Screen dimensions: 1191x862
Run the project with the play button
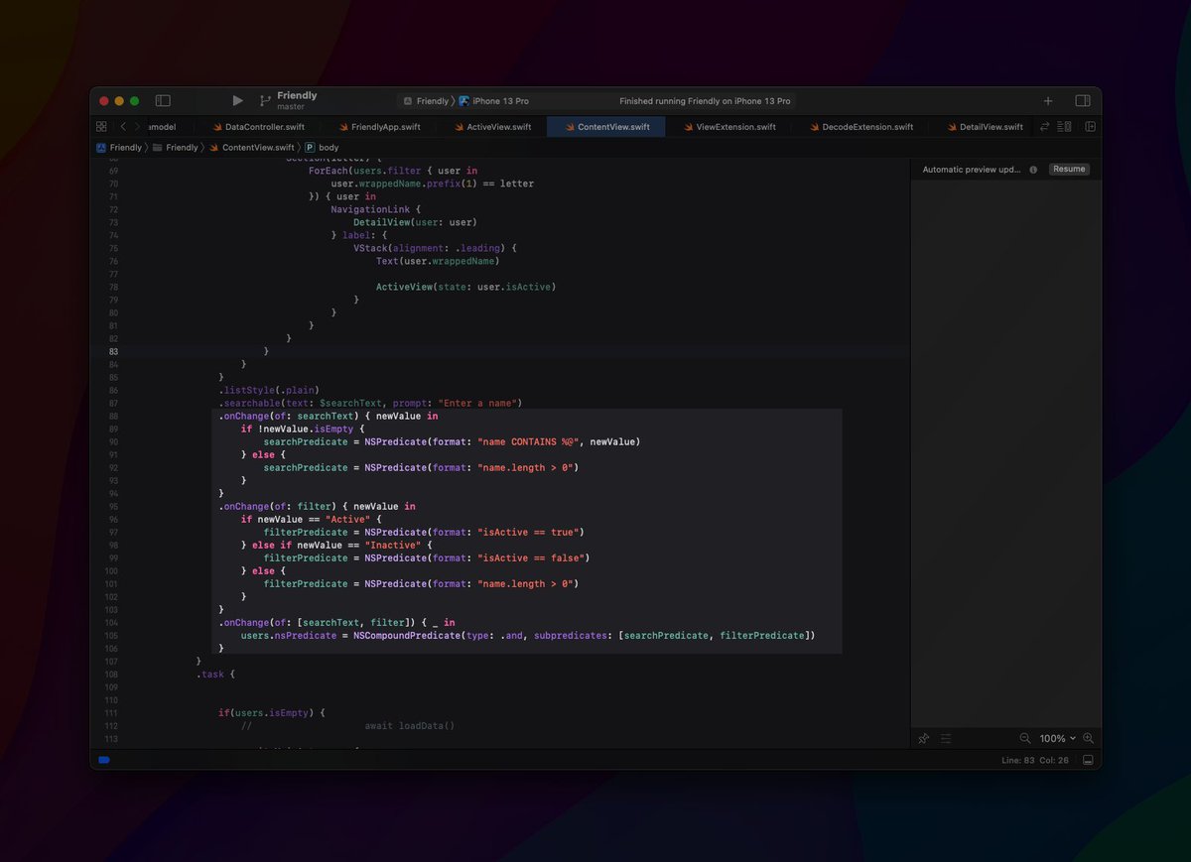pos(237,101)
